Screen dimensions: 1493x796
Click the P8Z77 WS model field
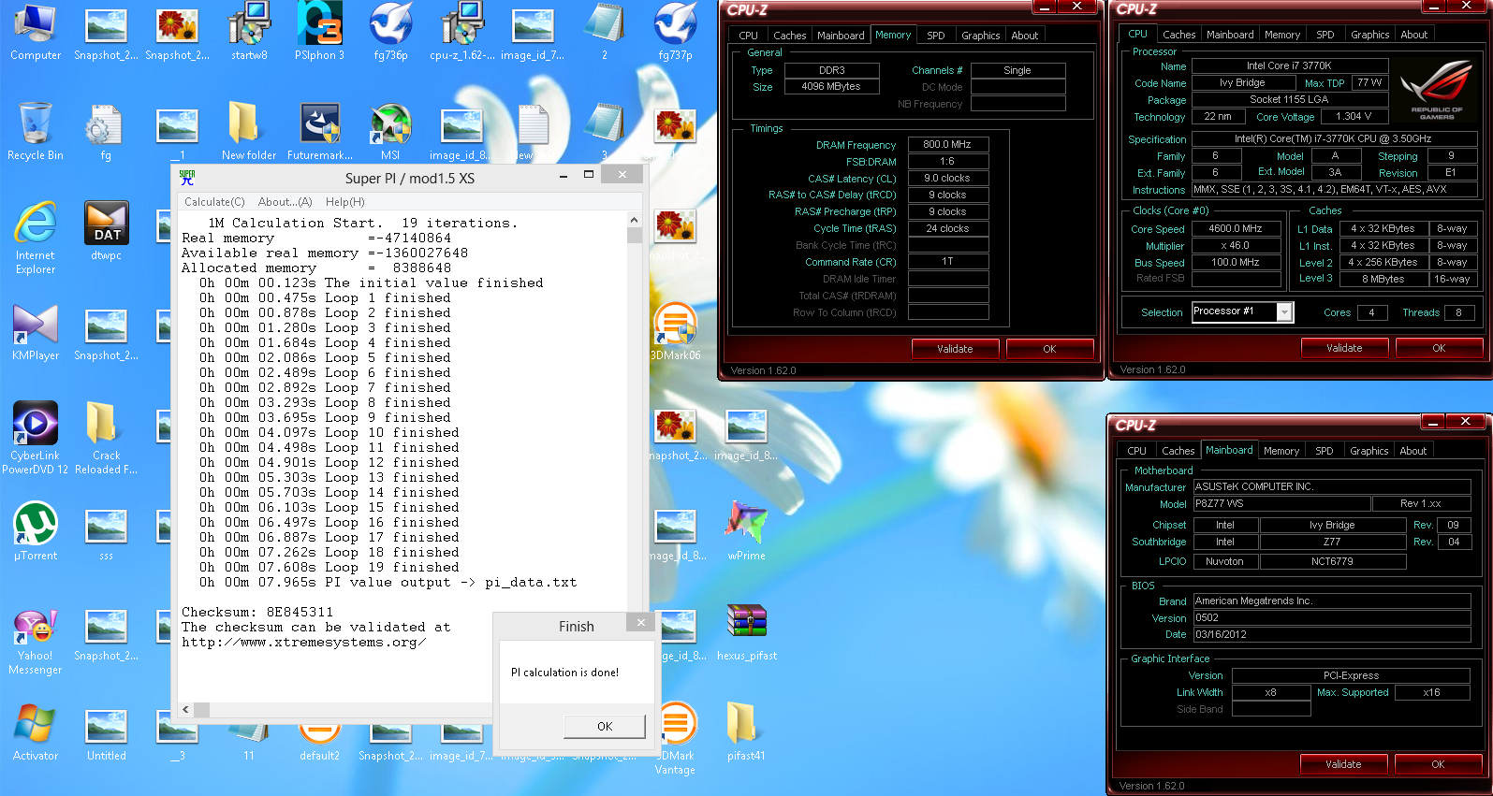tap(1281, 503)
